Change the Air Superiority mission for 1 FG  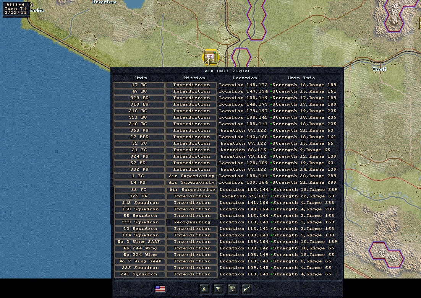tap(191, 176)
